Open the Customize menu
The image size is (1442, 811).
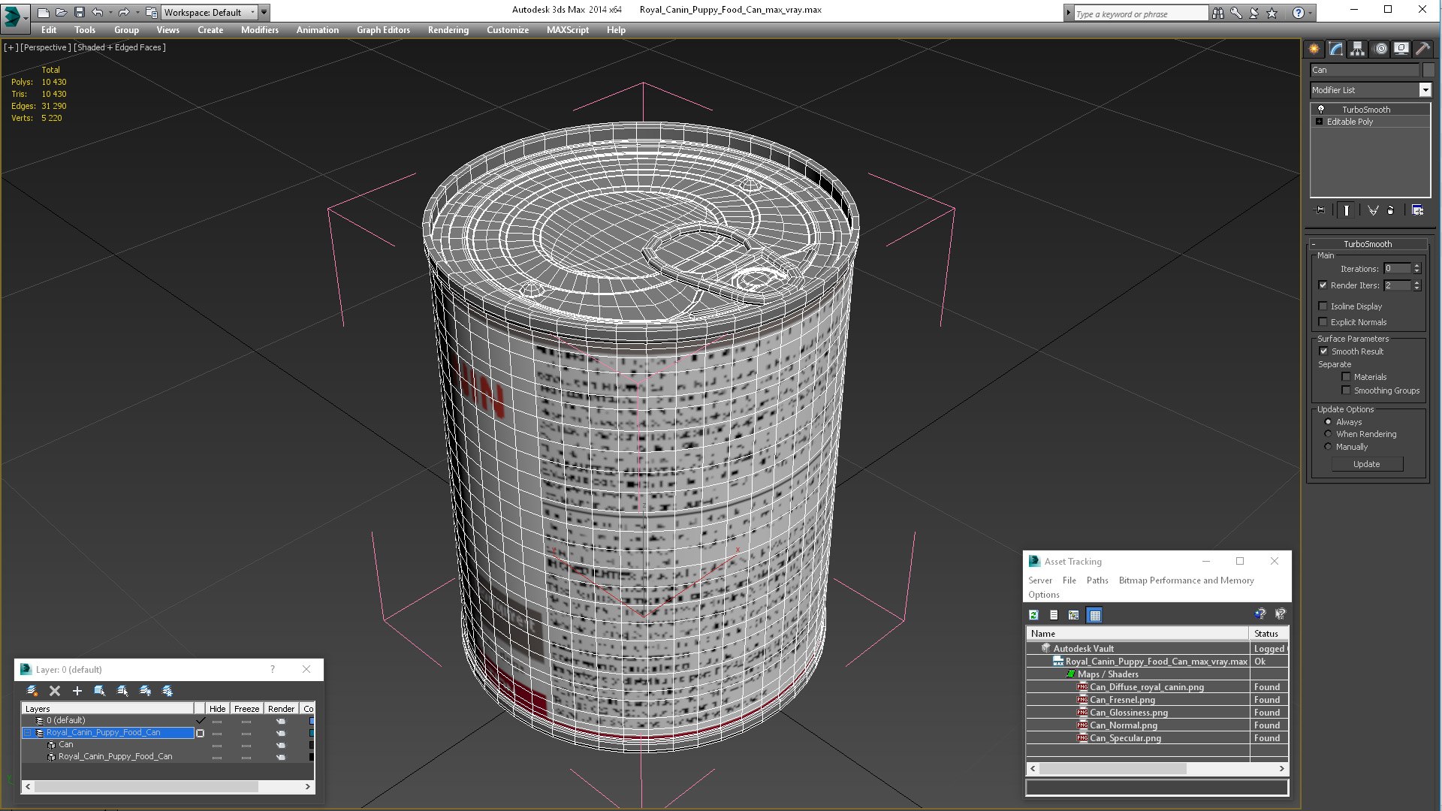pos(508,30)
